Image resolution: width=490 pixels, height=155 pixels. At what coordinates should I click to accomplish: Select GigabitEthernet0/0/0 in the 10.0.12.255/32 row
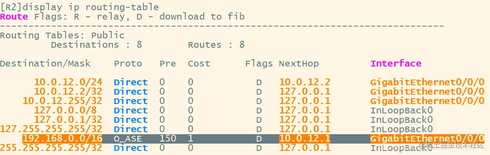(427, 101)
